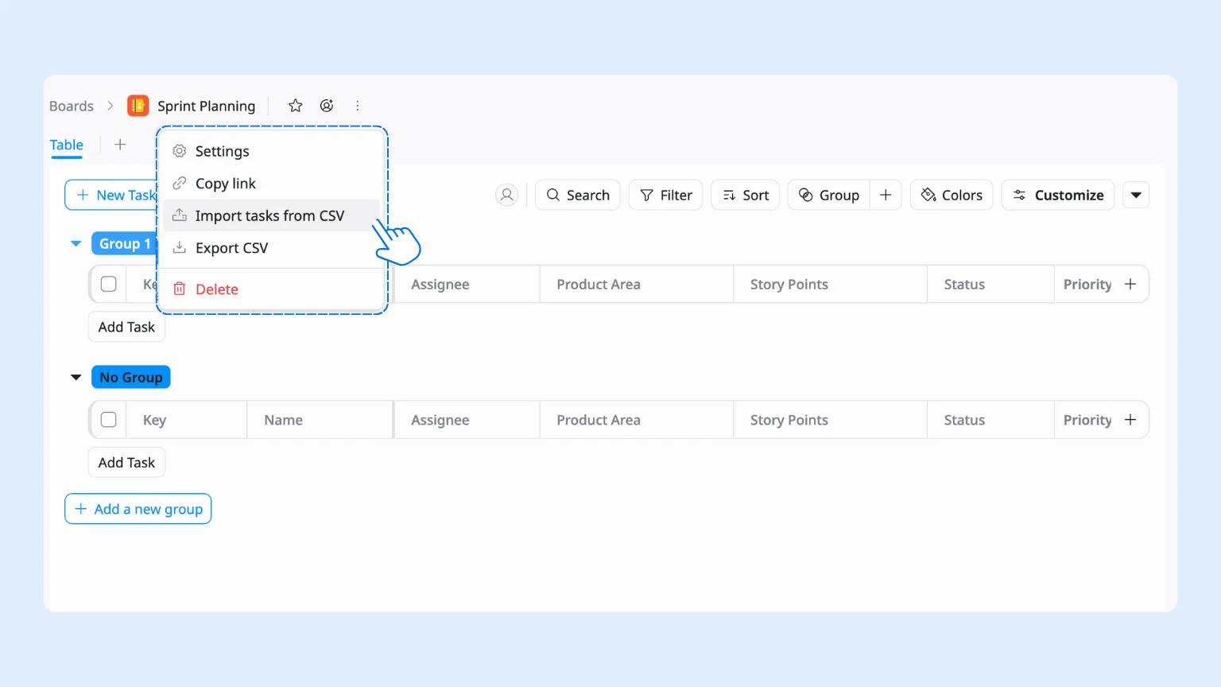
Task: Add a new view with the plus next to Table
Action: [x=120, y=145]
